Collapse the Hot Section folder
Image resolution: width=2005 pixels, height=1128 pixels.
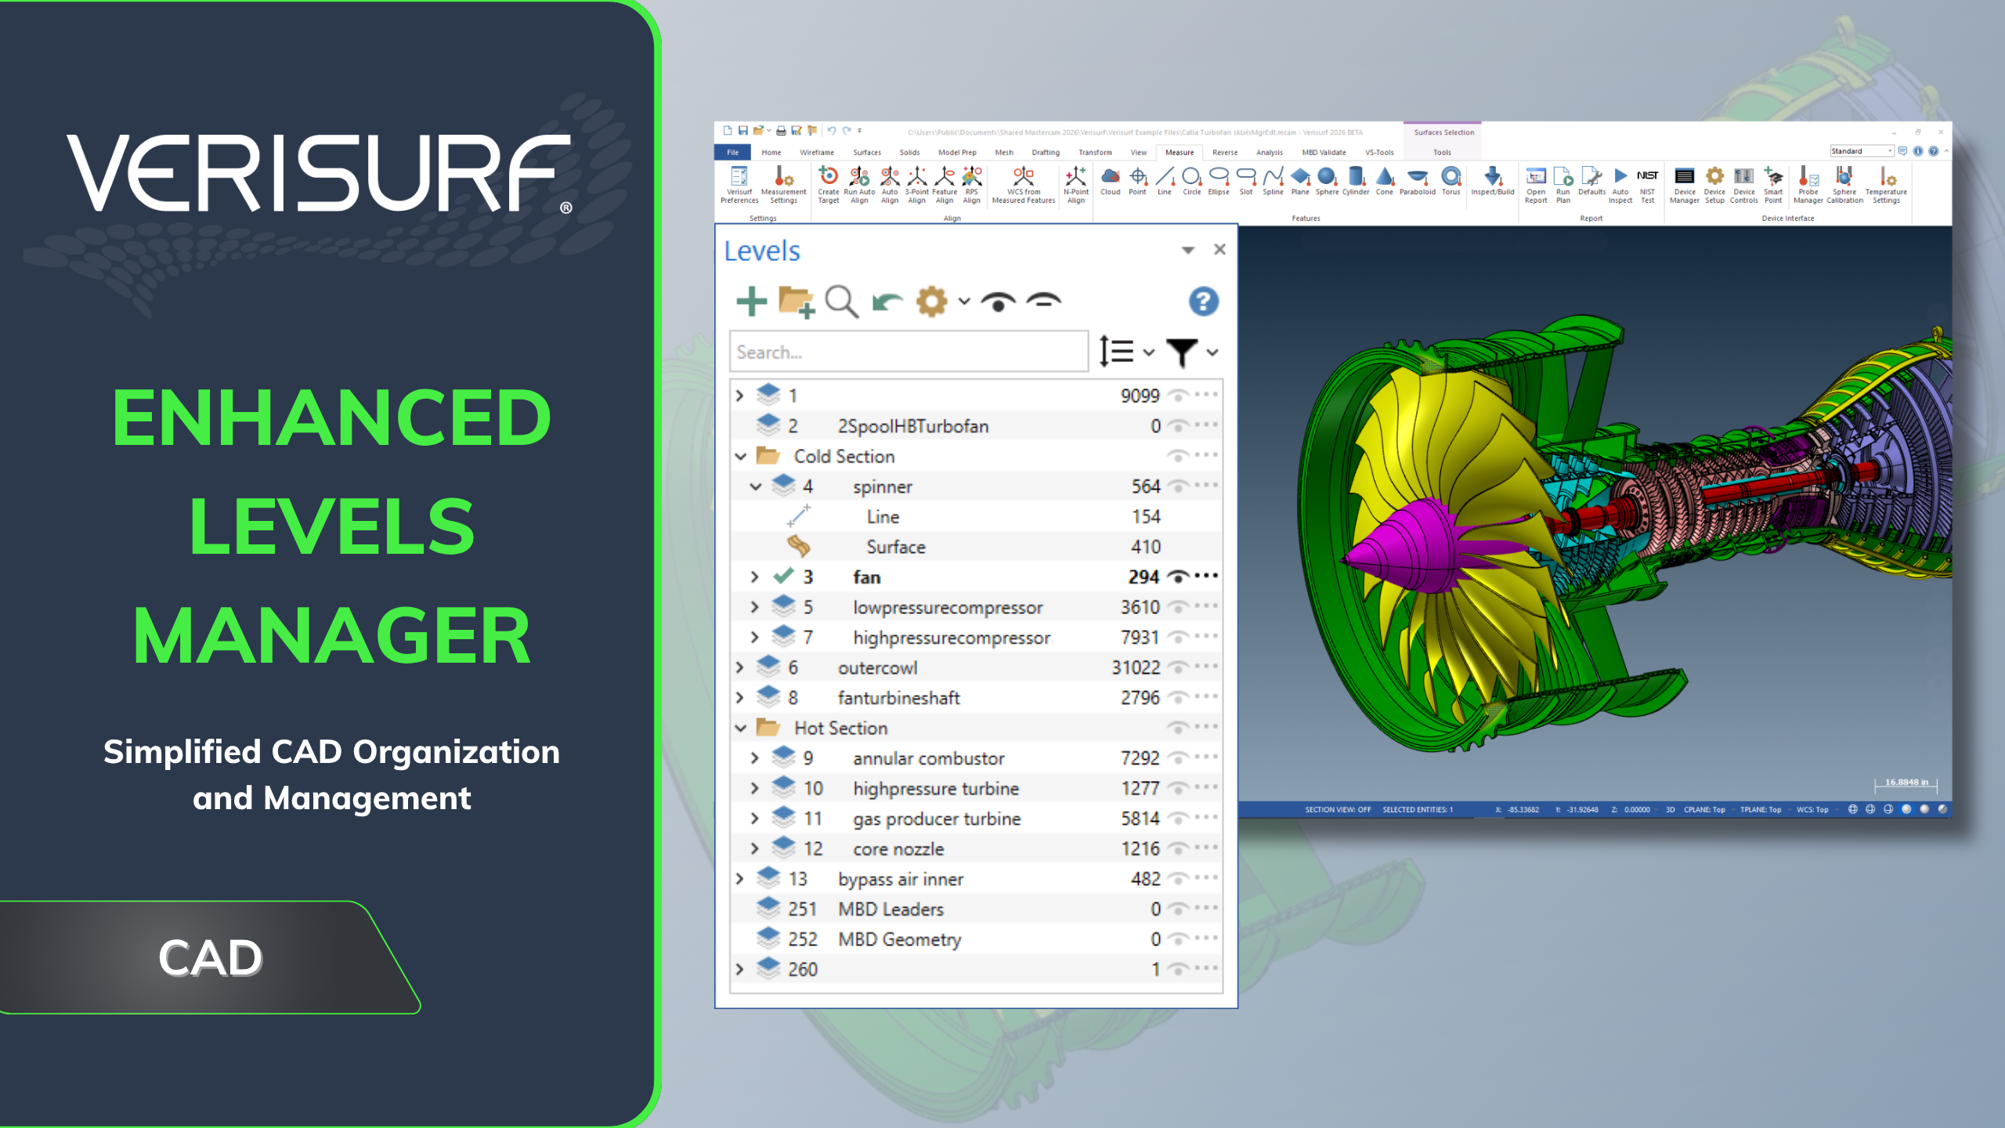coord(740,728)
